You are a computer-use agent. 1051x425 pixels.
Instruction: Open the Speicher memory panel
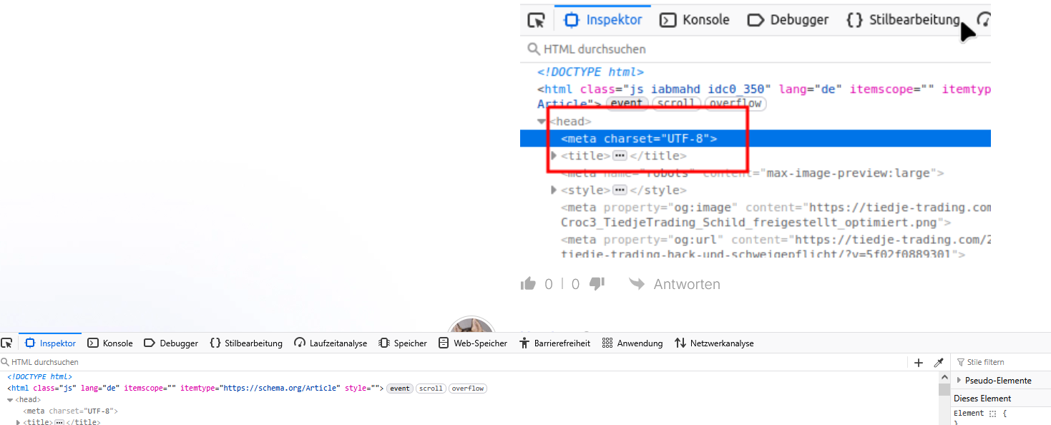(403, 343)
